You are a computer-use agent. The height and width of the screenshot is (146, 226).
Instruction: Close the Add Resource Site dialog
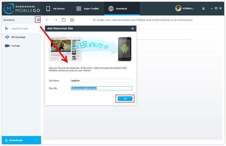coord(132,28)
